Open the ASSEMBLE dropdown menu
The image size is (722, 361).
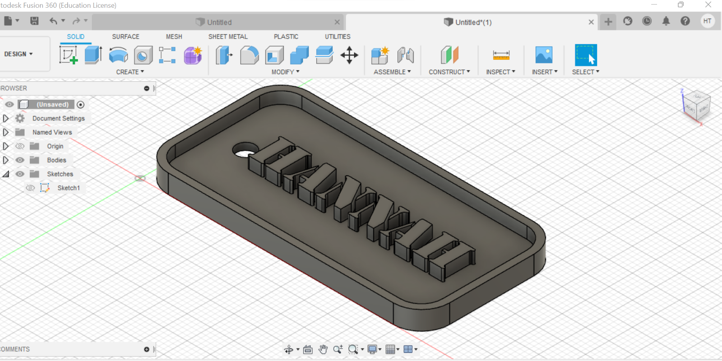(x=392, y=72)
